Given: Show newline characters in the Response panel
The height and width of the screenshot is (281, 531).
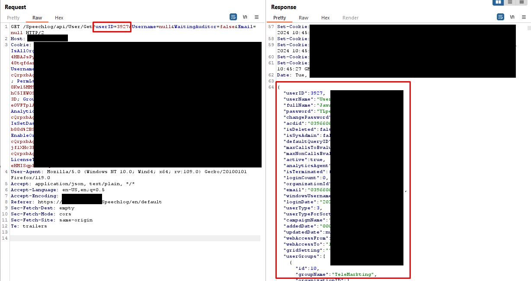Looking at the screenshot, I should (512, 17).
